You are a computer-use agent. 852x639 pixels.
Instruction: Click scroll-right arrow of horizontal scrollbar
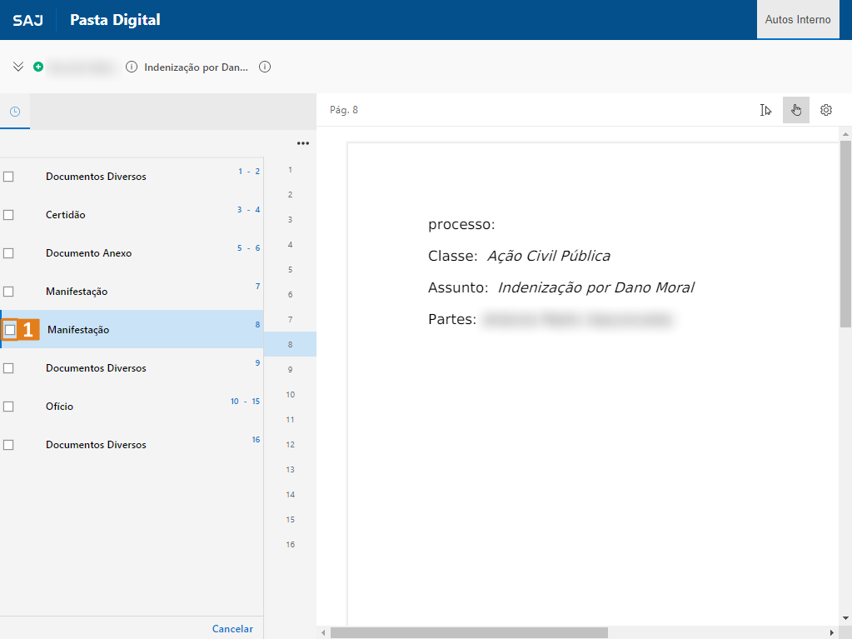click(831, 633)
